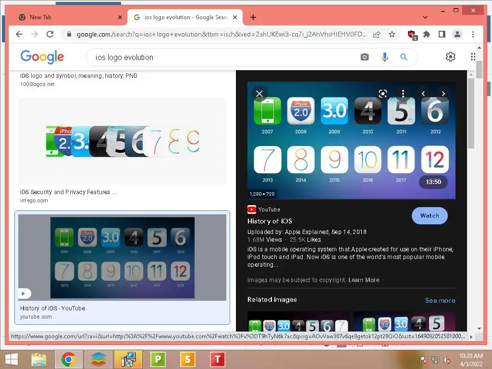492x369 pixels.
Task: Open the preview's three-dot options
Action: click(x=403, y=94)
